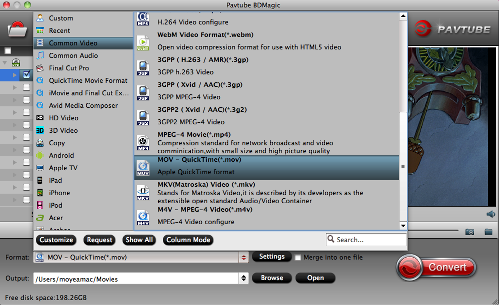Viewport: 499px width, 305px height.
Task: Check the fourth title row checkbox
Action: click(x=26, y=112)
